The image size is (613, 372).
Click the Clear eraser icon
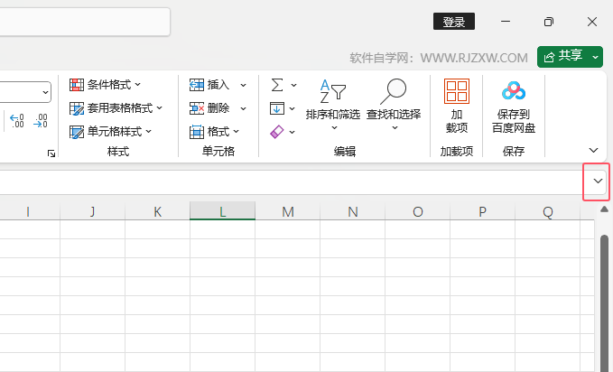point(277,132)
